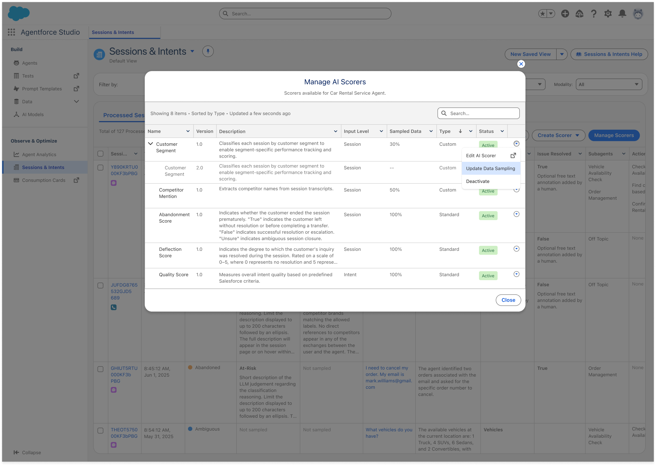Tick the select-all sessions checkbox
656x466 pixels.
(100, 154)
